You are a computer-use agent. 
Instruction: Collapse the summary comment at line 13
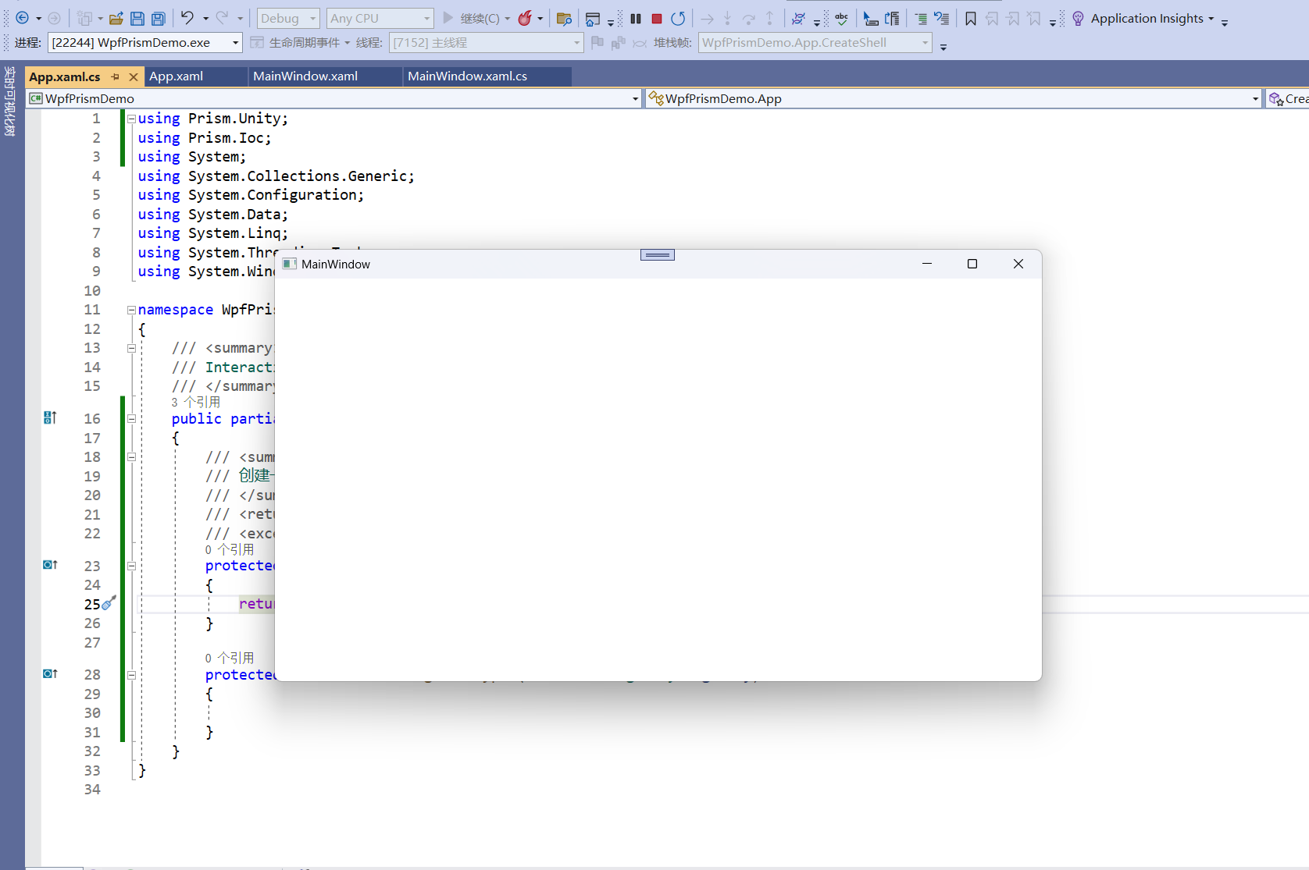pyautogui.click(x=131, y=348)
